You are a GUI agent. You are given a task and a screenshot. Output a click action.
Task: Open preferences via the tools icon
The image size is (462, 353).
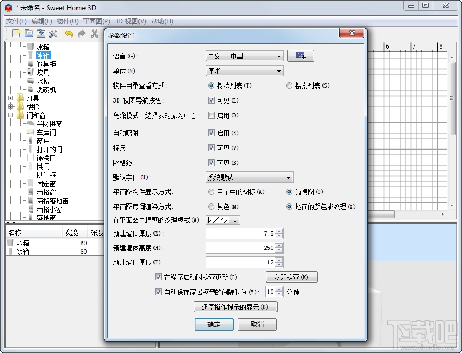pos(53,34)
